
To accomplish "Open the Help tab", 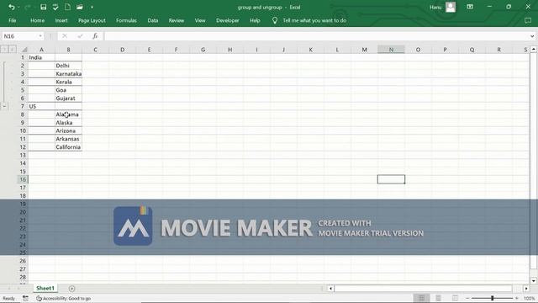I will click(x=255, y=20).
